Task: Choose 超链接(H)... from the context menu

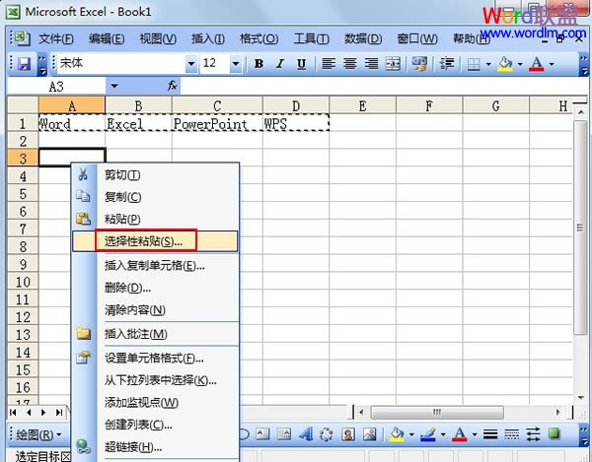Action: 155,447
